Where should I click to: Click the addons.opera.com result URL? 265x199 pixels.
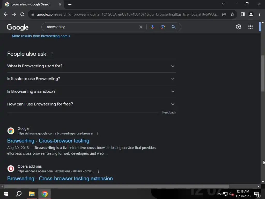click(x=56, y=171)
